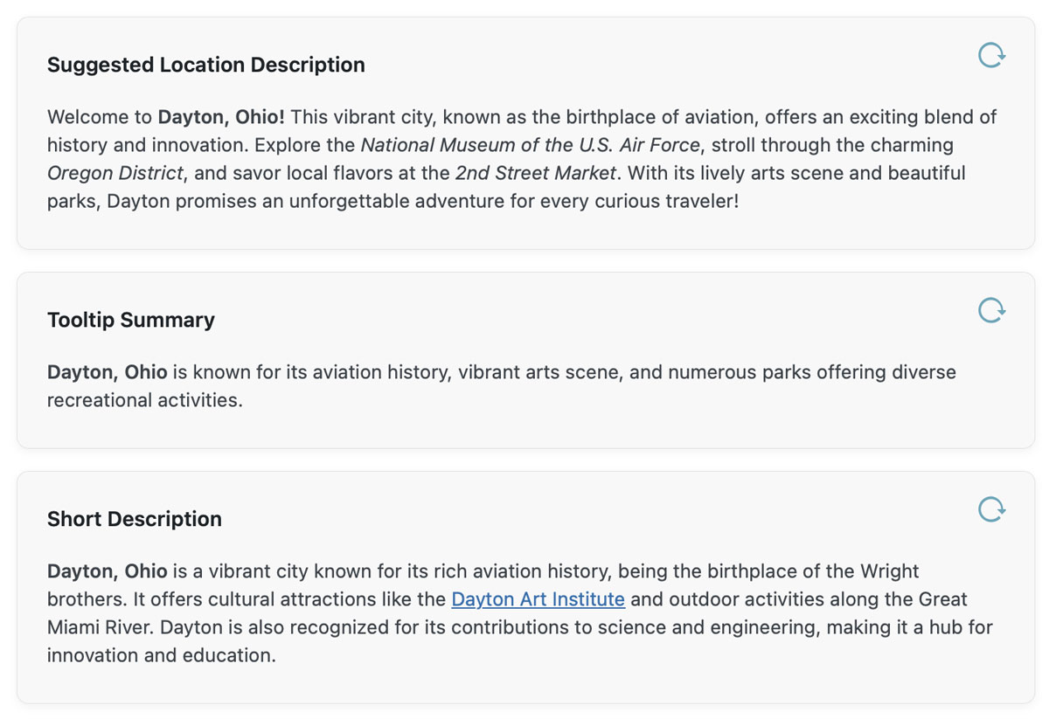Click bold "Dayton, Ohio" in Short Description
The image size is (1049, 719).
pyautogui.click(x=107, y=571)
